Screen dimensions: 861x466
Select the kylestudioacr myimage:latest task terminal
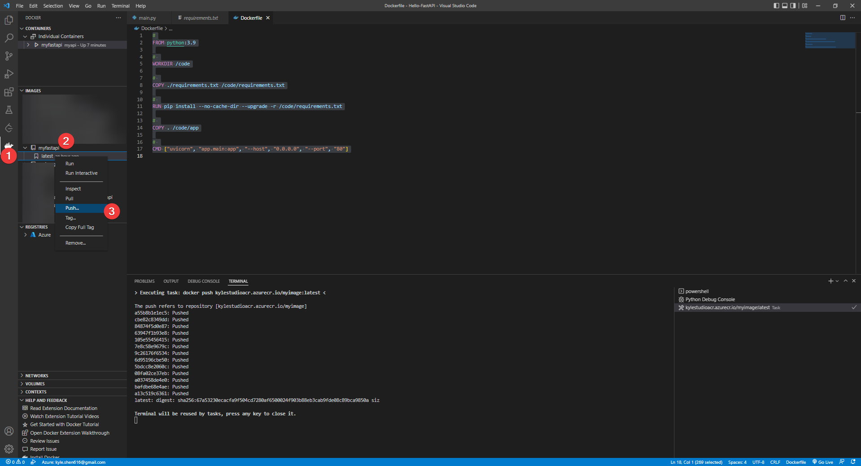pos(767,307)
